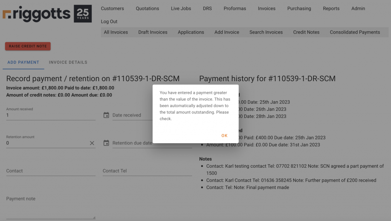
Task: Open the Customers menu
Action: coord(112,8)
